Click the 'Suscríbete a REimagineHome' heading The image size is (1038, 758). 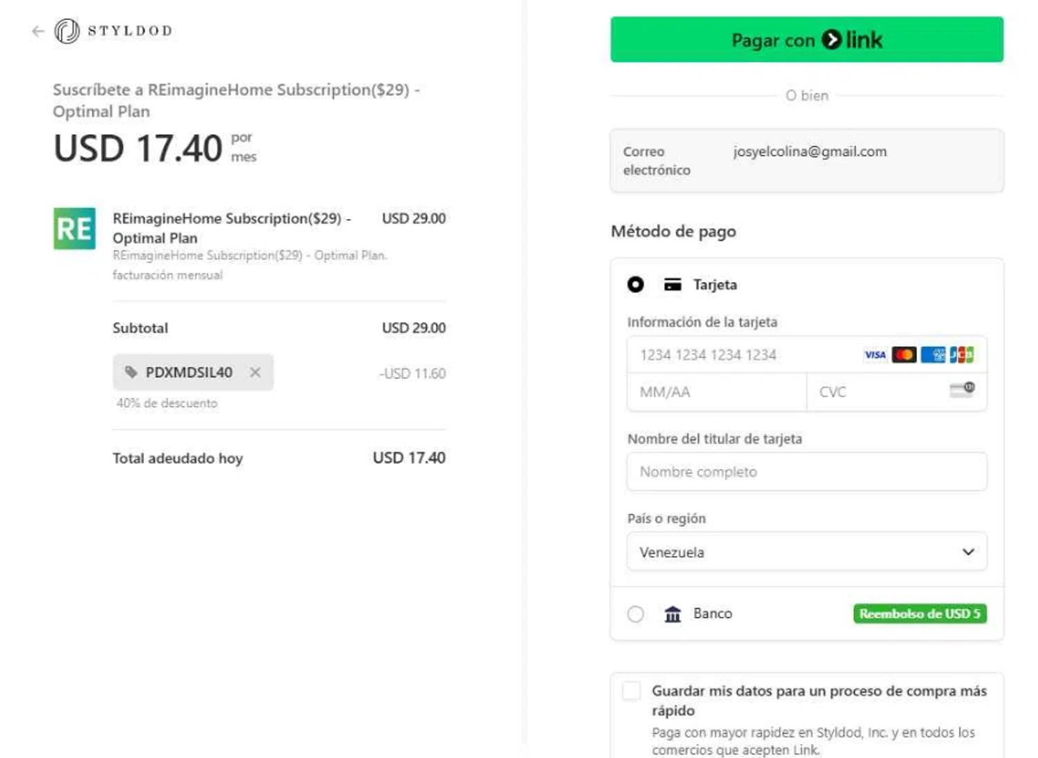coord(237,100)
